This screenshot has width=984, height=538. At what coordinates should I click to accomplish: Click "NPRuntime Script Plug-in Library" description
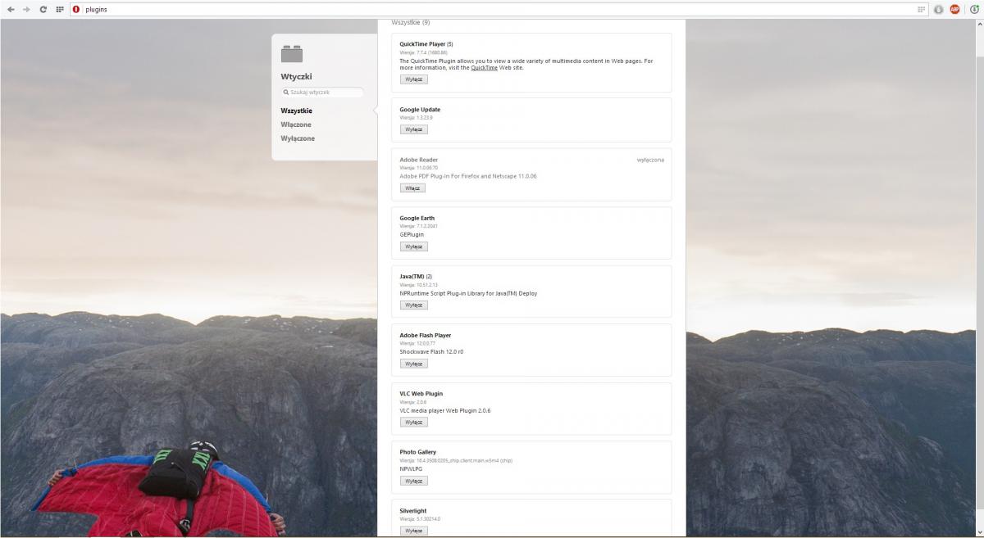click(469, 293)
